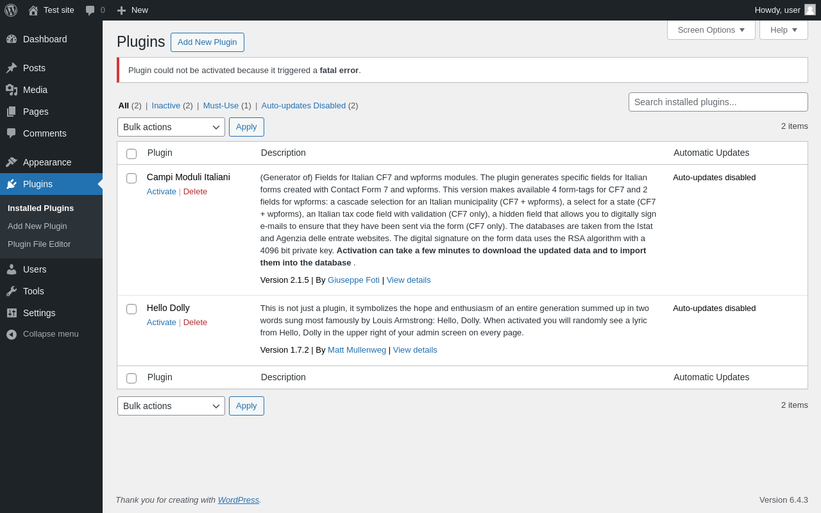Click the Comments icon in the sidebar
The image size is (821, 513).
pyautogui.click(x=12, y=133)
